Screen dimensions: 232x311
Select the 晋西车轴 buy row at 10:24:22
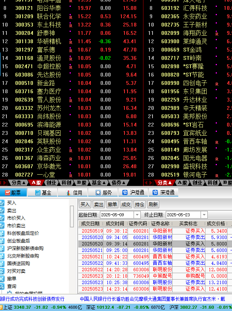pyautogui.click(x=155, y=257)
